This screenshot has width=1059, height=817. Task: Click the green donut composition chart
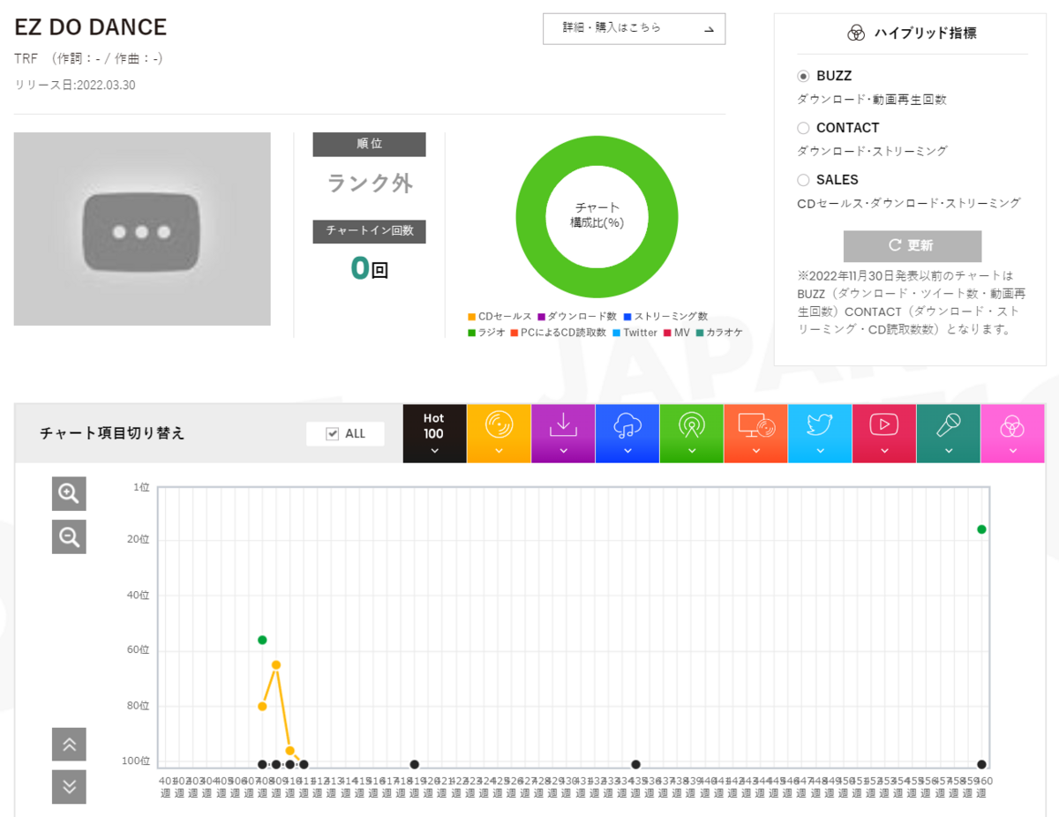pos(597,217)
